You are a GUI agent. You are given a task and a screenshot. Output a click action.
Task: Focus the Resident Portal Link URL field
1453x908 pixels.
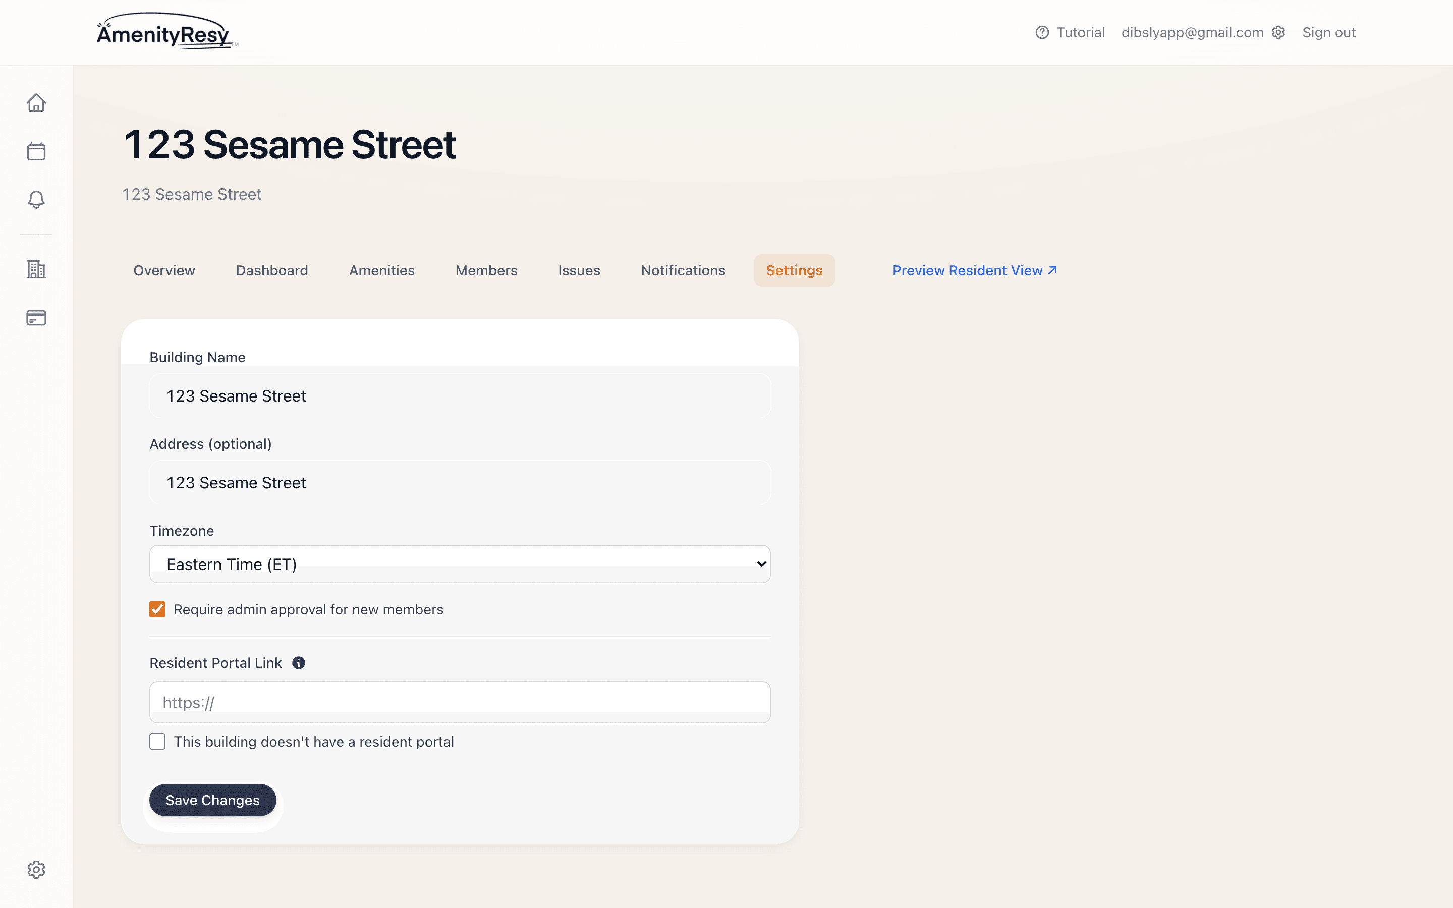click(460, 702)
